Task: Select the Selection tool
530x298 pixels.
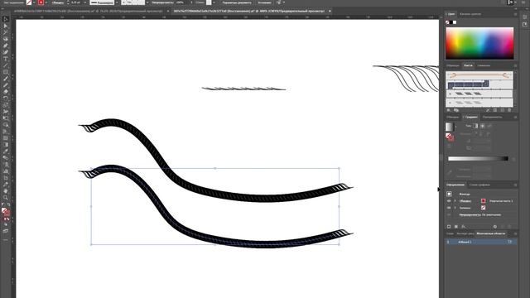Action: tap(6, 19)
